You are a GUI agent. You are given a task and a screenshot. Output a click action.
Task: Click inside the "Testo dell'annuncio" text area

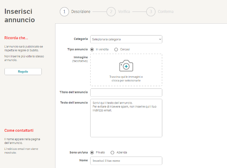[126, 118]
